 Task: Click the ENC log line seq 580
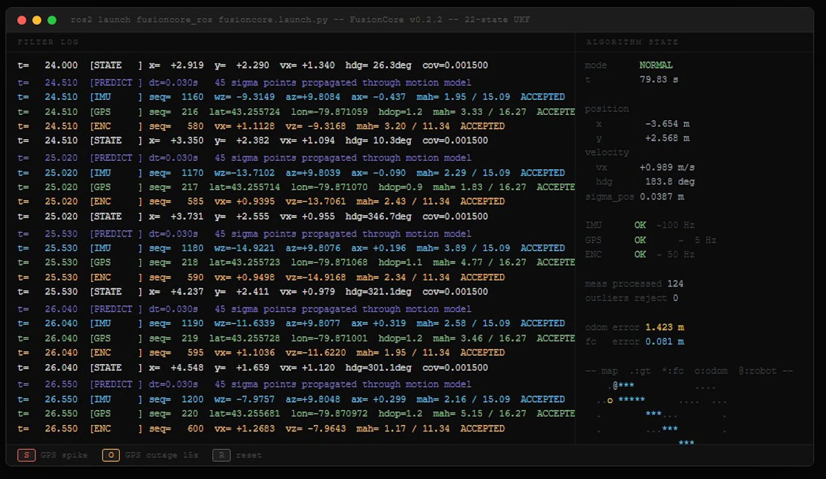[x=261, y=127]
